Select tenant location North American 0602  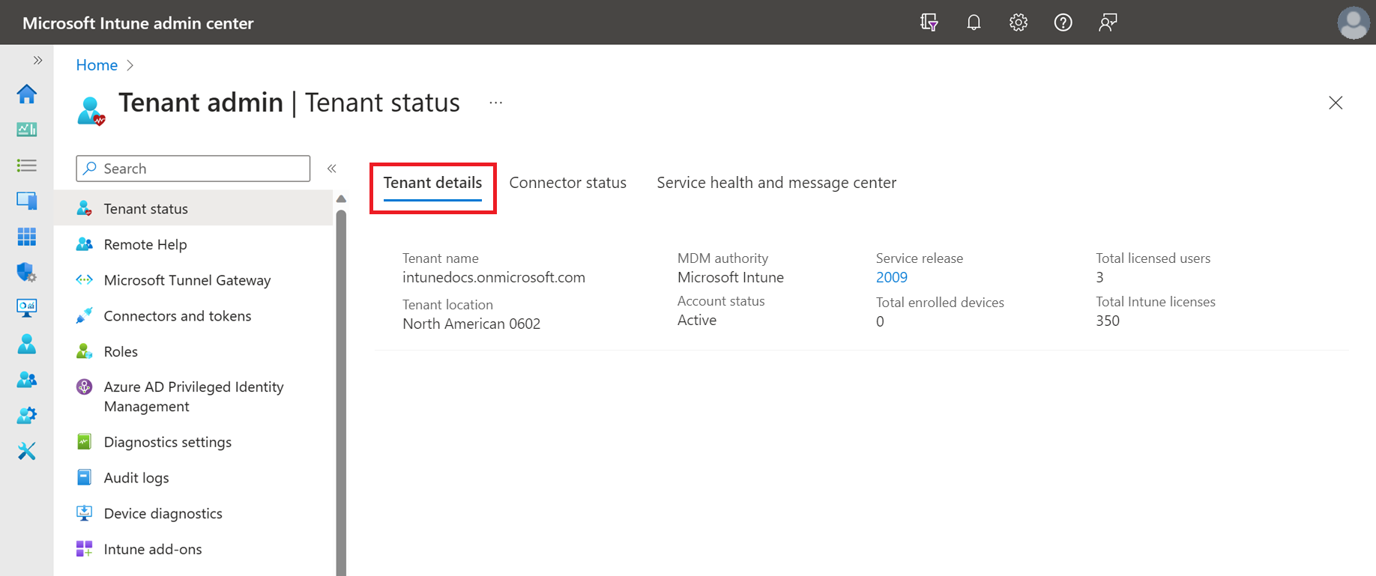[x=471, y=324]
